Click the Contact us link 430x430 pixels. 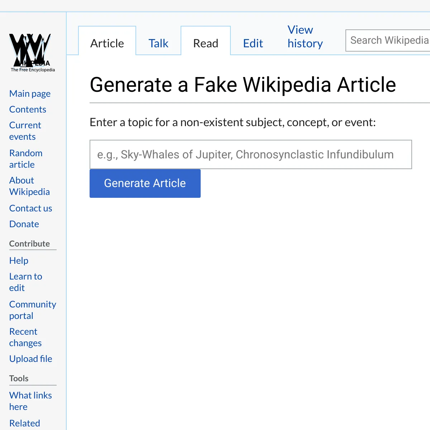[x=30, y=208]
